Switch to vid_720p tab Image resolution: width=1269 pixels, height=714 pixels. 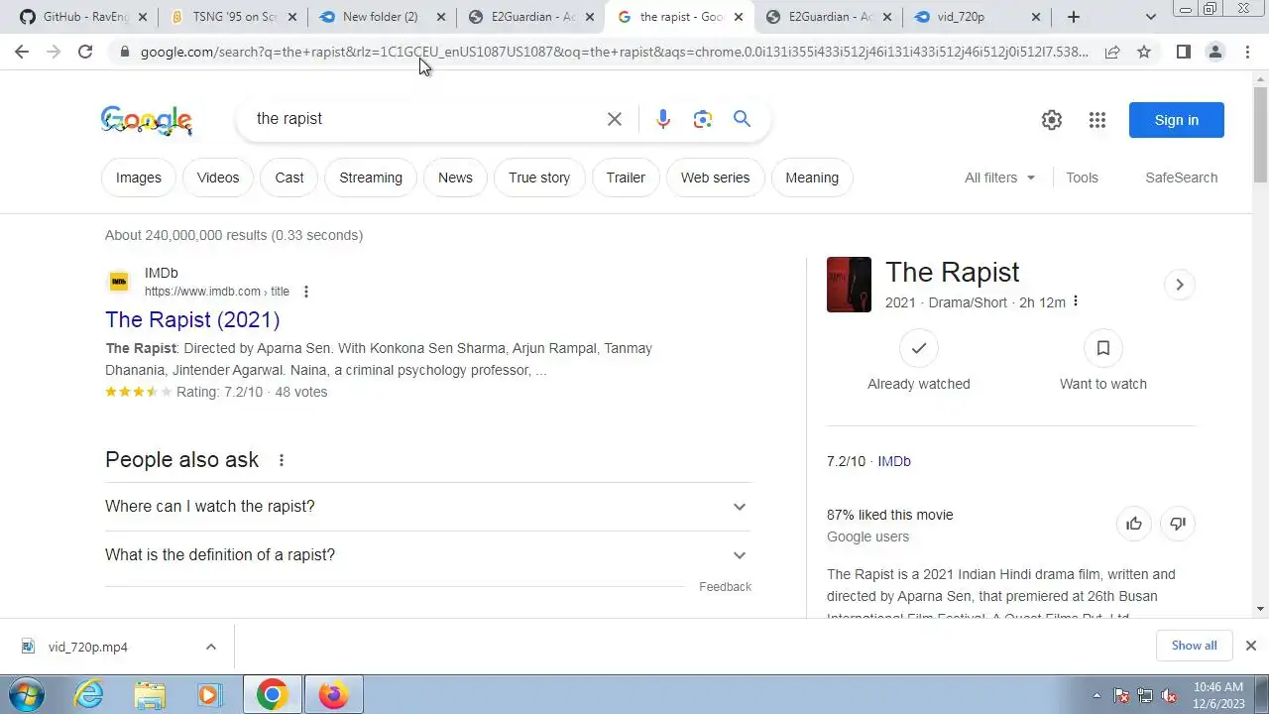976,17
